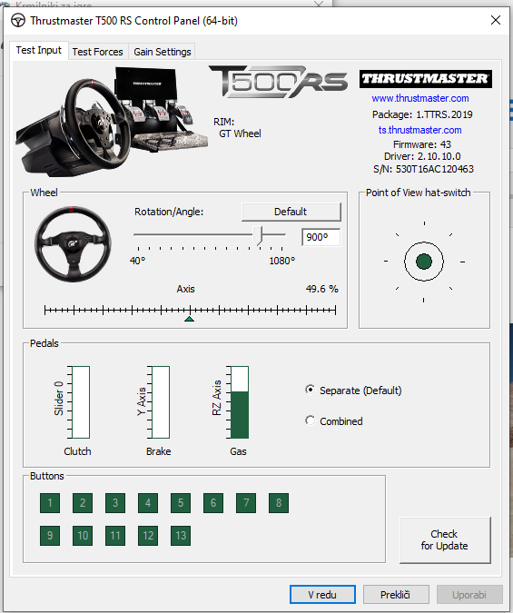The height and width of the screenshot is (613, 513).
Task: Click the S/N: 530T16AC120463 text
Action: (423, 169)
